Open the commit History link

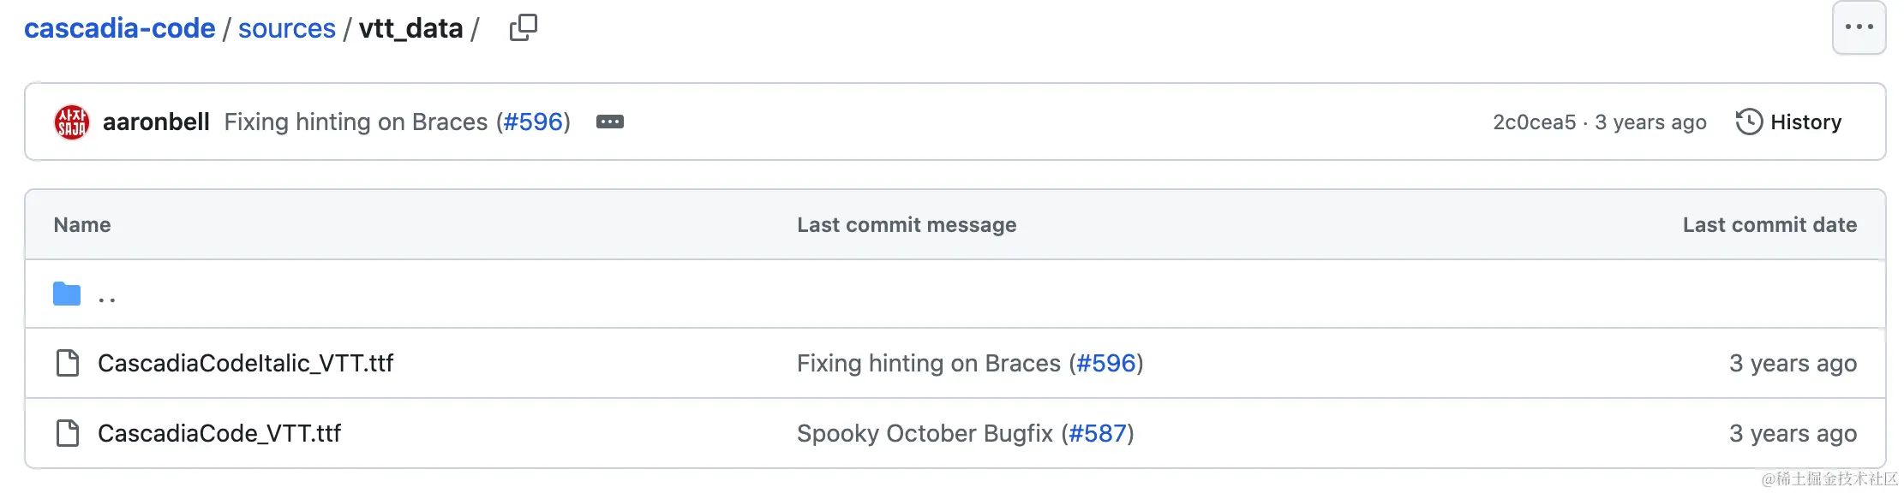[1805, 122]
